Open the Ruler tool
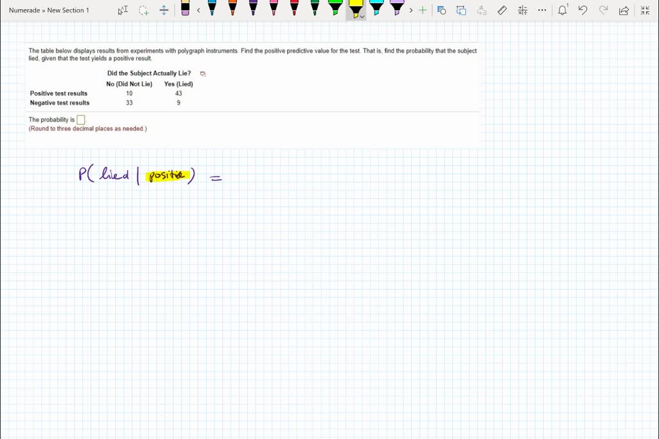This screenshot has height=439, width=659. pyautogui.click(x=503, y=10)
